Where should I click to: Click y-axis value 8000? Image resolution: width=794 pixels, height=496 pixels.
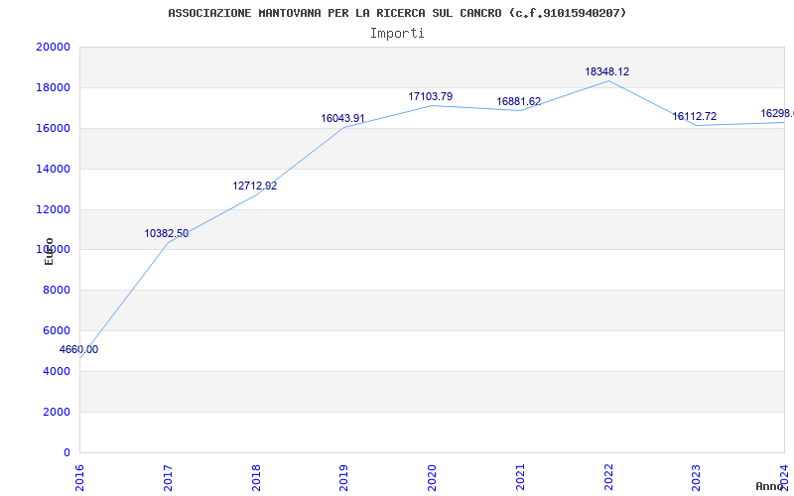57,290
